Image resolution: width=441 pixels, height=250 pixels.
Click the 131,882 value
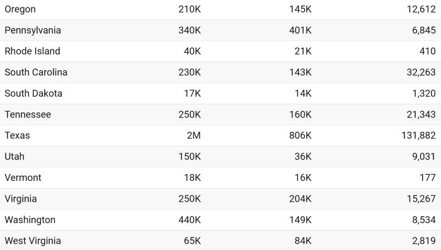coord(418,136)
